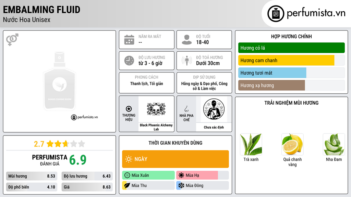Click the sillage icon beside Độ toả hương

(x=187, y=61)
